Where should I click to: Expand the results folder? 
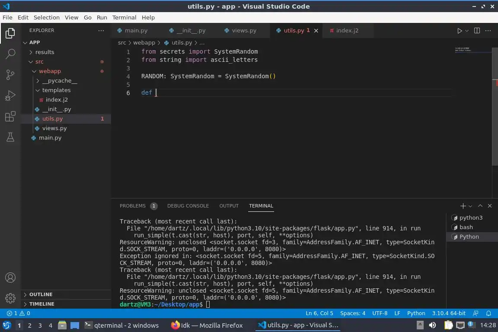(66, 52)
